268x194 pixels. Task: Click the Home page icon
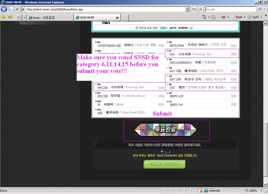point(204,17)
